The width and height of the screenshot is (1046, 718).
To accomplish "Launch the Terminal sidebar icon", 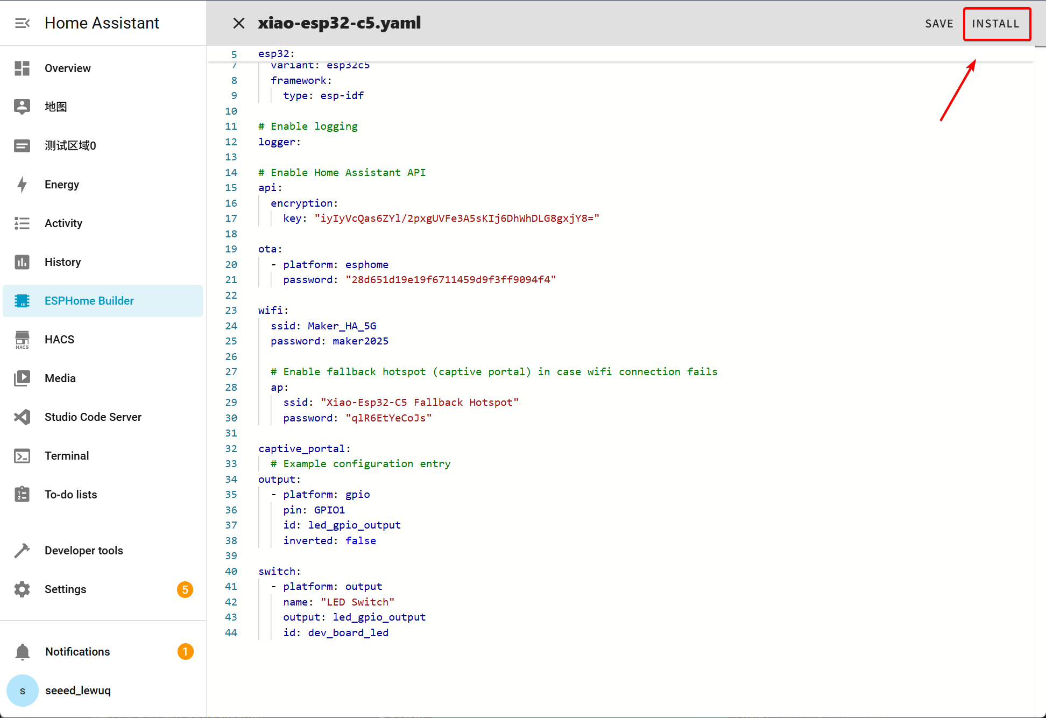I will coord(22,456).
